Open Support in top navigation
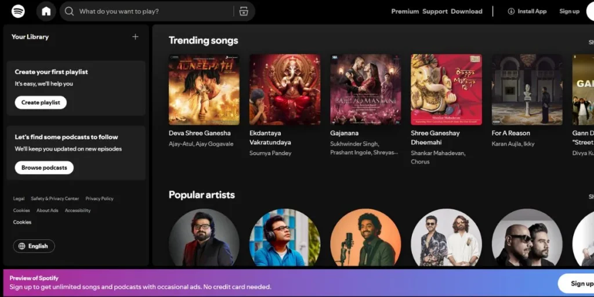This screenshot has width=594, height=297. (x=435, y=12)
